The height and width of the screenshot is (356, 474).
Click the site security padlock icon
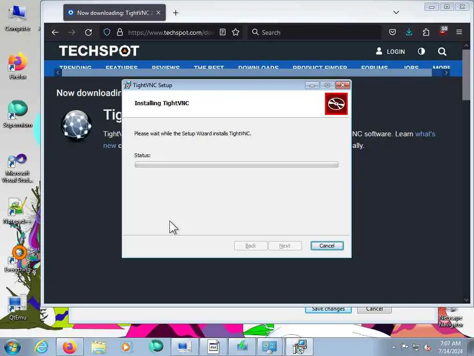coord(120,32)
